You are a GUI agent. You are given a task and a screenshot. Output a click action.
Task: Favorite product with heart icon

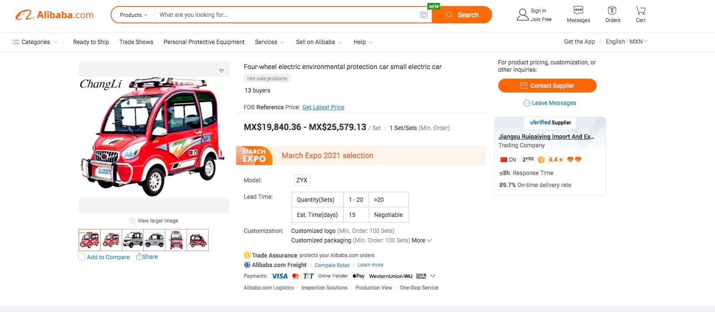coord(221,70)
